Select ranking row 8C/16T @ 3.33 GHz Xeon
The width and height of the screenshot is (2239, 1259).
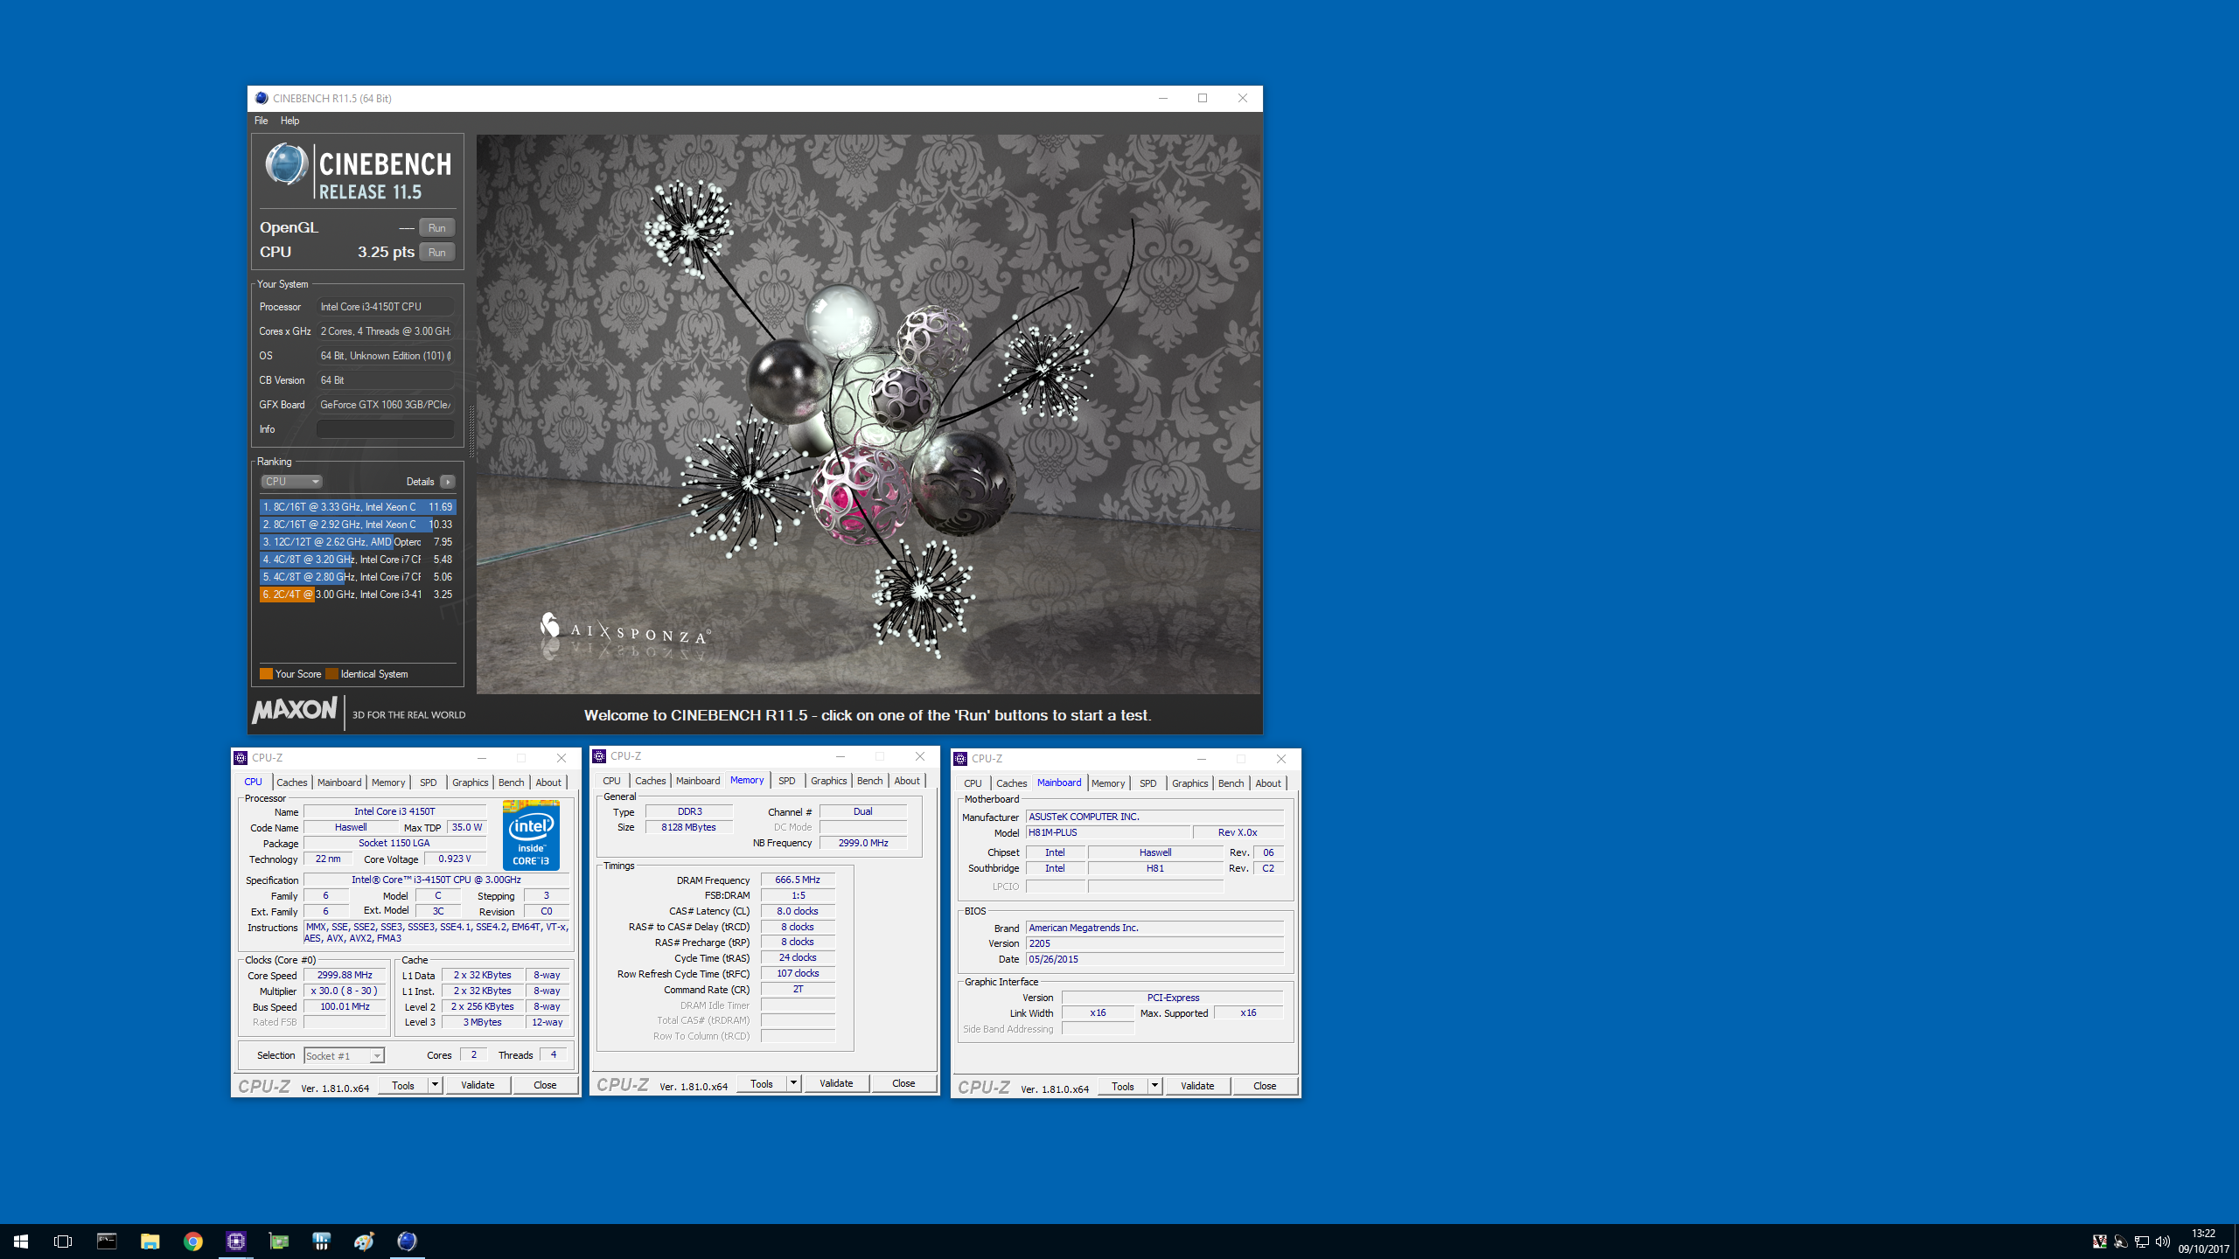(x=357, y=507)
